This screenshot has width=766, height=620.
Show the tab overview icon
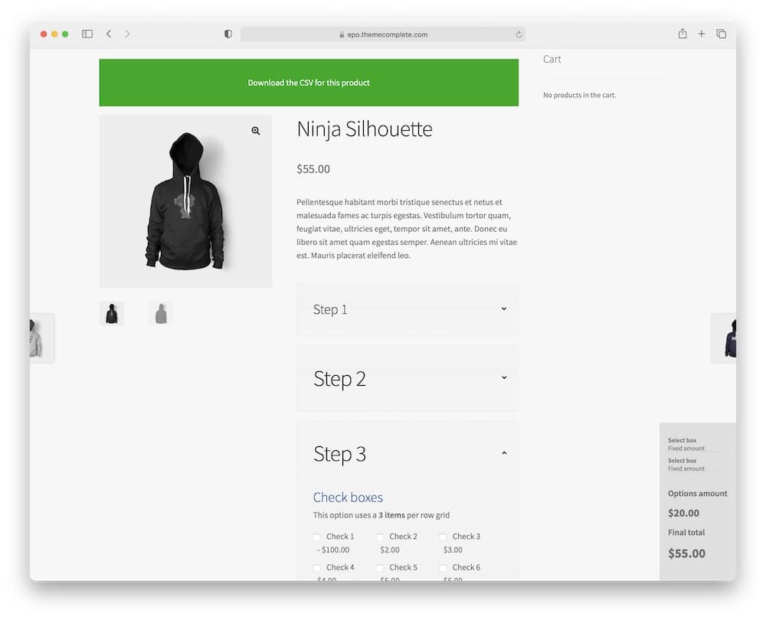[x=721, y=34]
